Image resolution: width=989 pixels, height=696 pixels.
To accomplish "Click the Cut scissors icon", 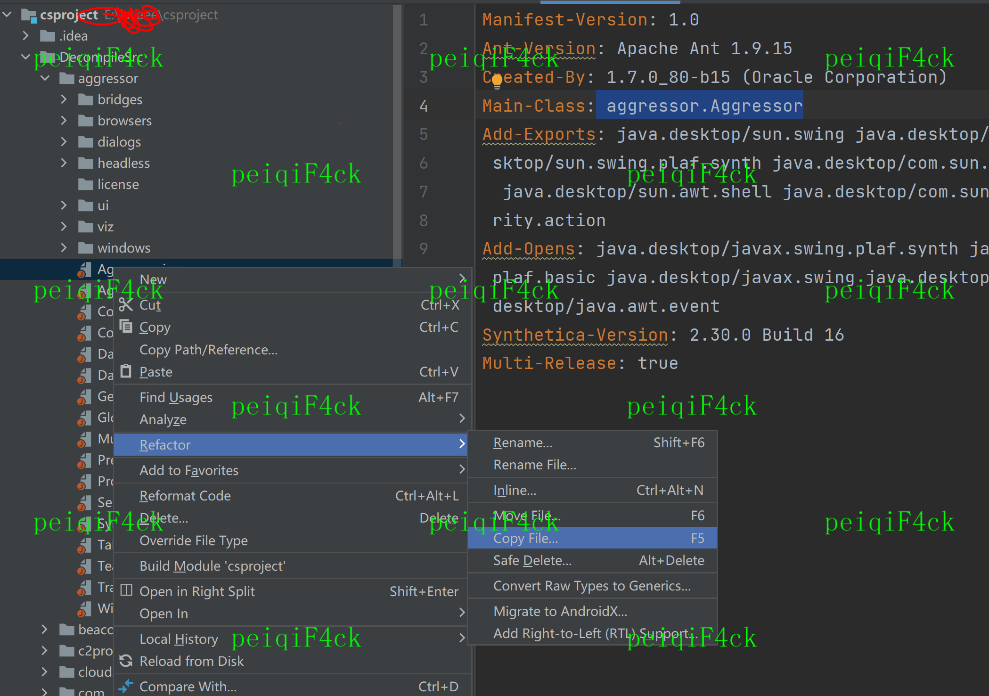I will (x=126, y=305).
